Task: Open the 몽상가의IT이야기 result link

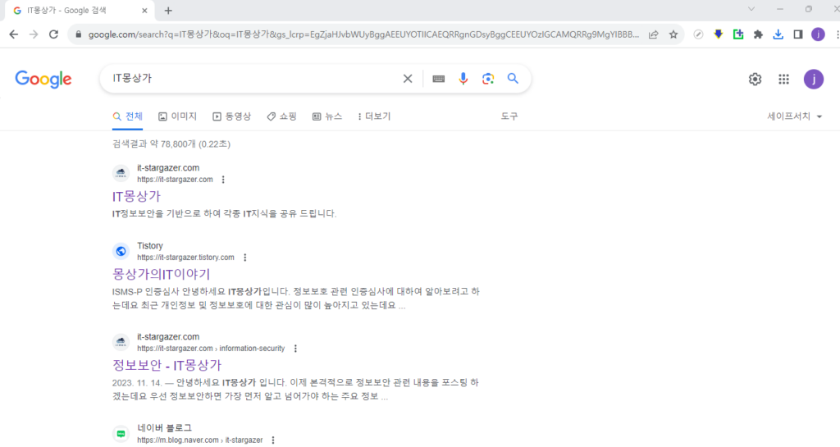Action: (x=162, y=275)
